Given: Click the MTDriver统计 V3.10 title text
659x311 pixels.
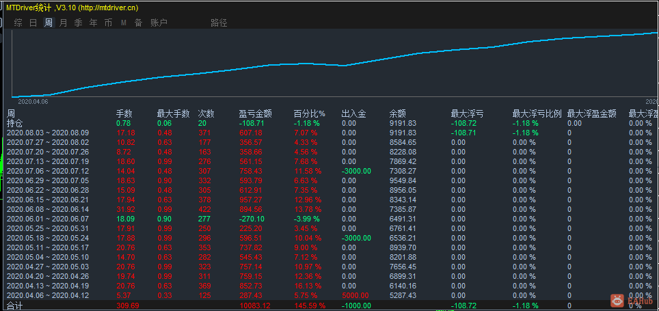Looking at the screenshot, I should (72, 8).
